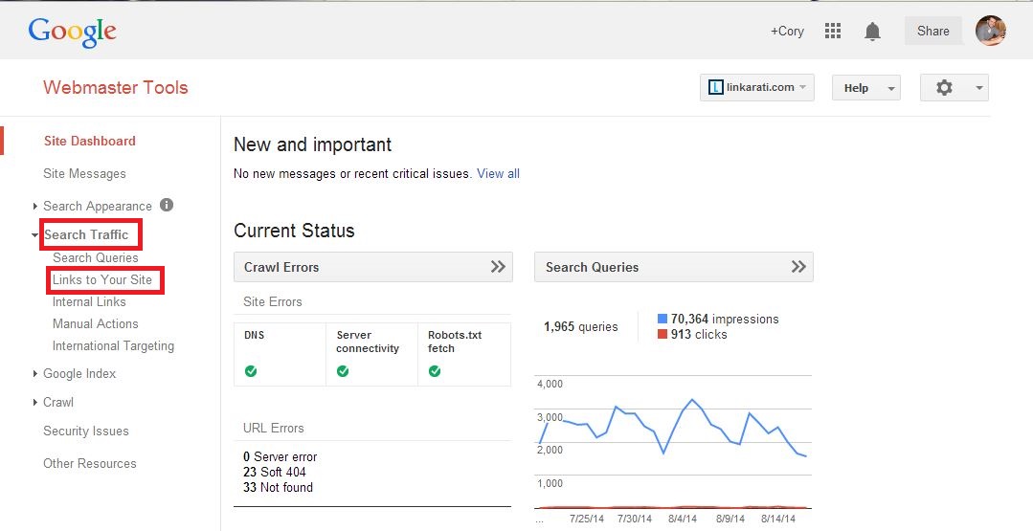Open the Help dropdown menu
Screen dimensions: 1033x531
pyautogui.click(x=865, y=88)
